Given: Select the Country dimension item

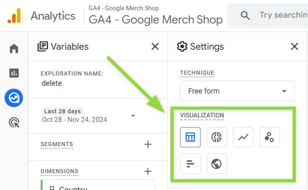Looking at the screenshot, I should (98, 185).
